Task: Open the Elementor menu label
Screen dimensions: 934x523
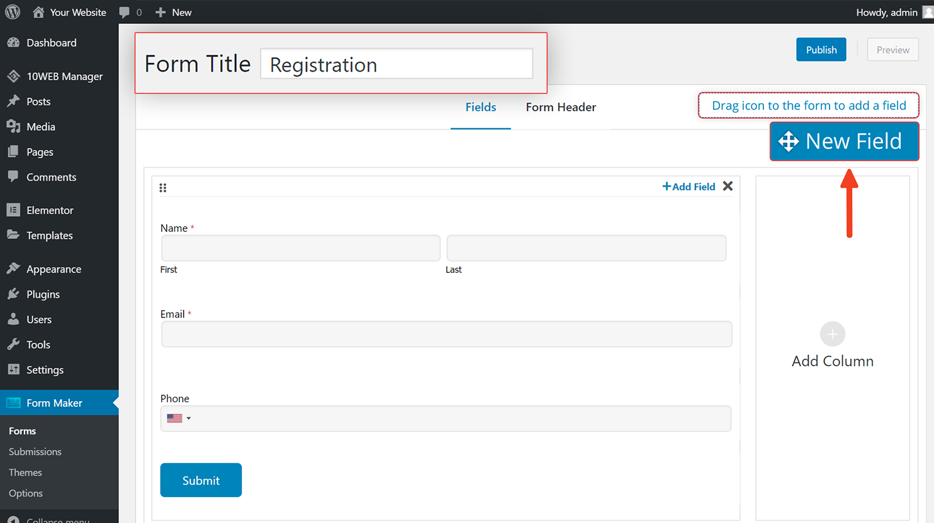Action: 50,211
